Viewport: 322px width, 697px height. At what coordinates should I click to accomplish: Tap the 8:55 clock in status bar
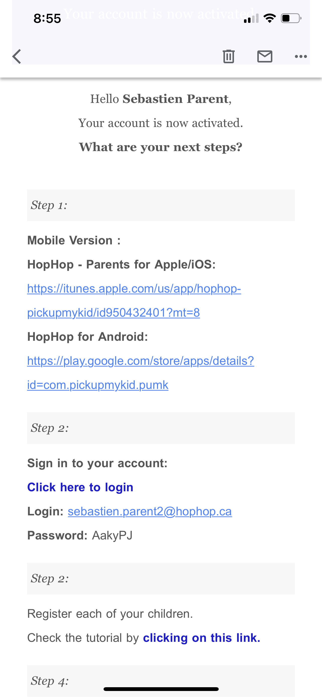pyautogui.click(x=47, y=18)
